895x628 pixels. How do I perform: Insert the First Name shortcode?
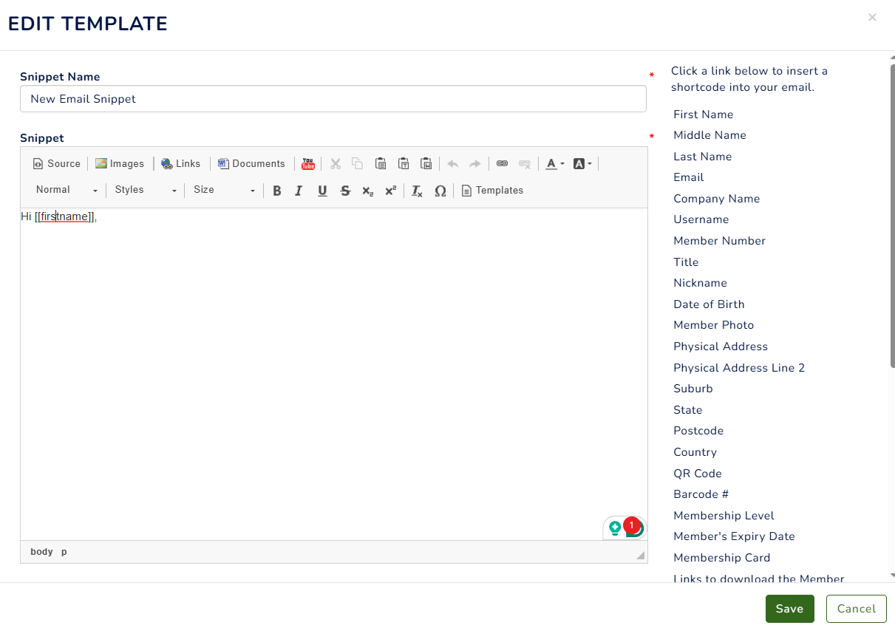click(703, 115)
